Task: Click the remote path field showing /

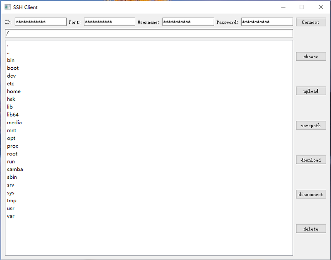Action: pos(149,33)
